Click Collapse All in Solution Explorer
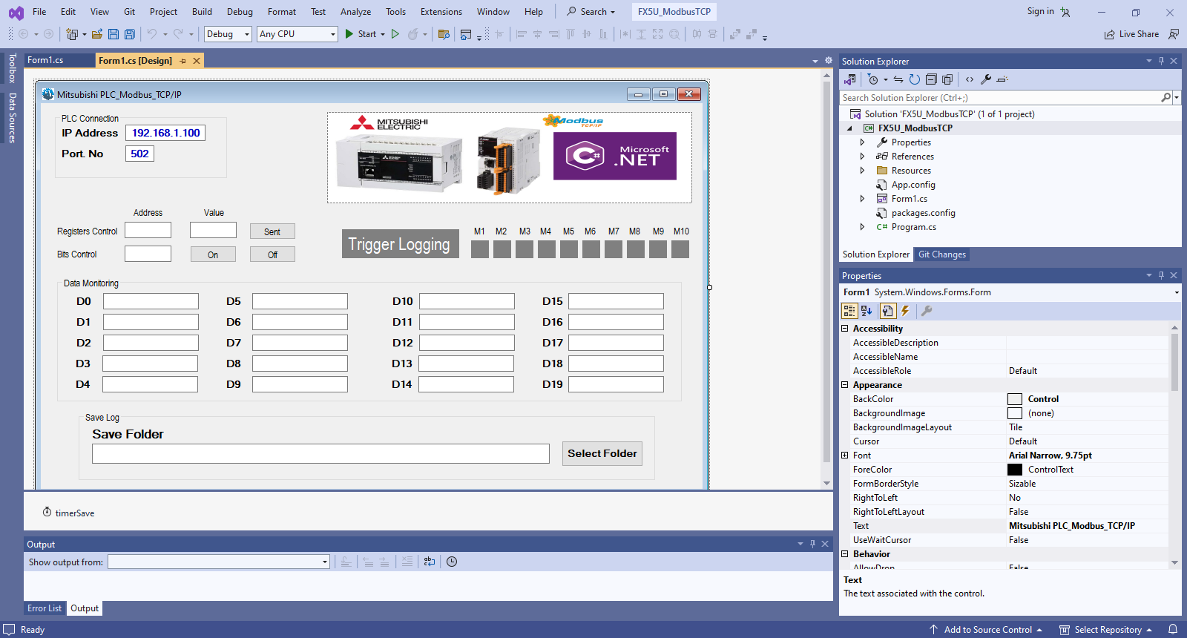This screenshot has width=1187, height=638. [x=931, y=79]
